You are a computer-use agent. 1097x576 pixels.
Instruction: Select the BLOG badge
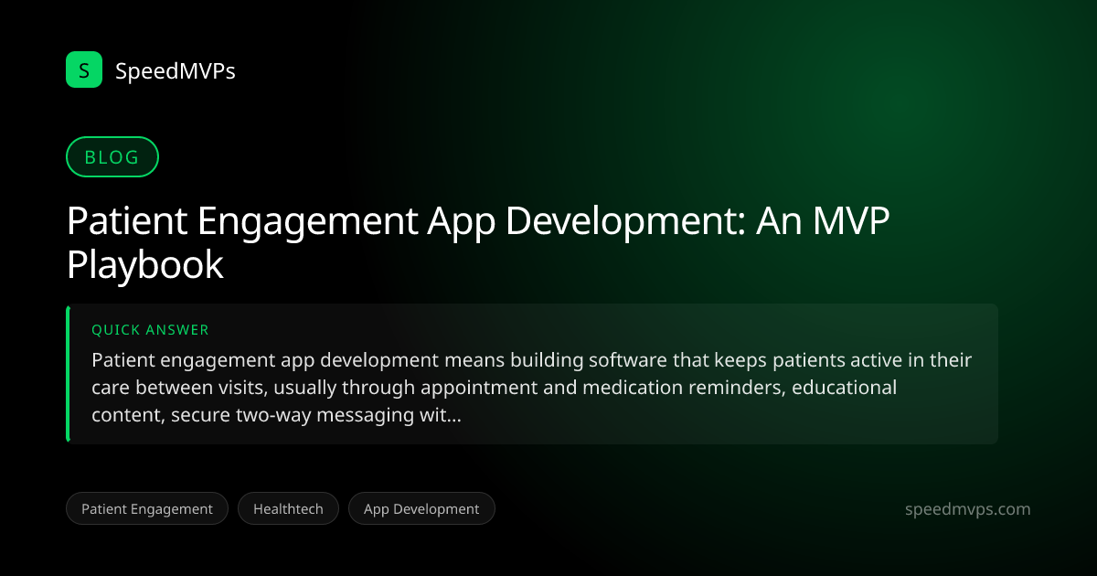pos(112,157)
